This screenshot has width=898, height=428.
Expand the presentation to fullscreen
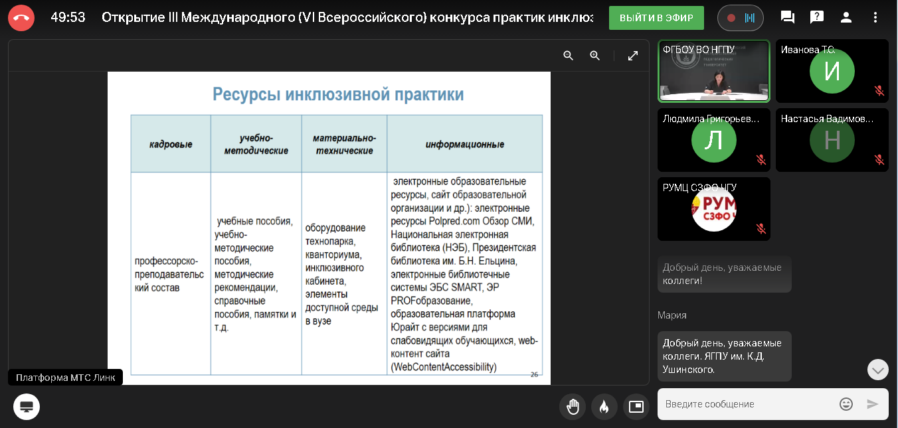(633, 56)
